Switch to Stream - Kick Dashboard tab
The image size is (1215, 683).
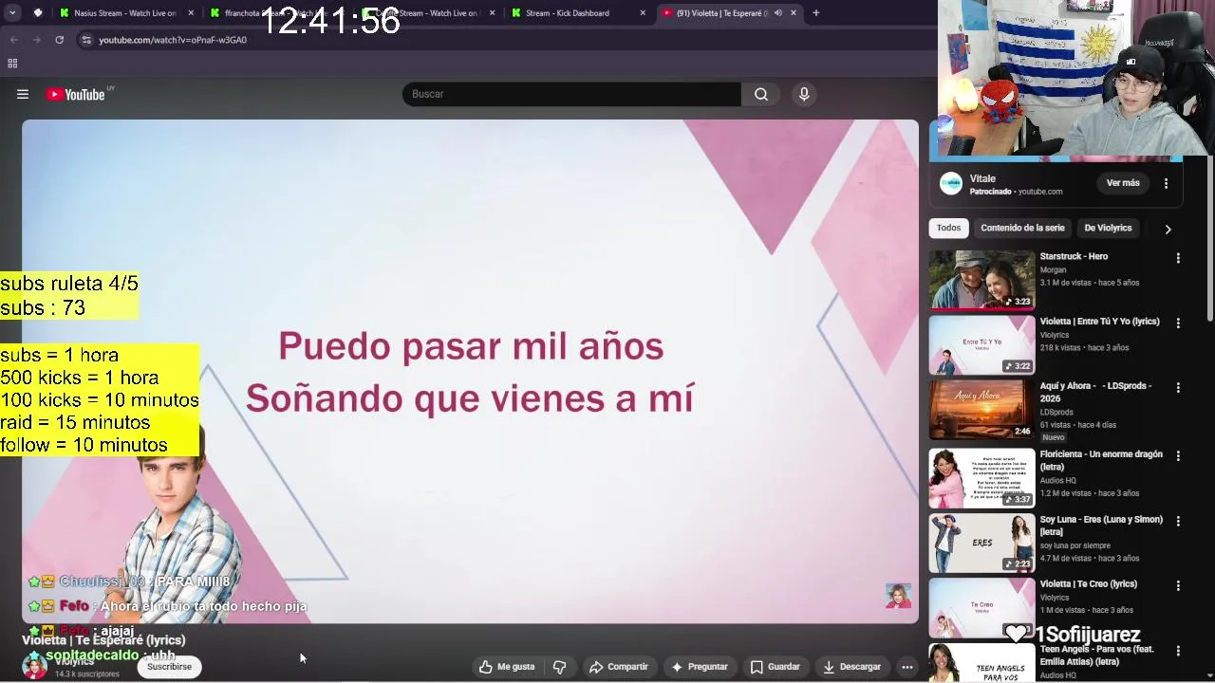(575, 13)
